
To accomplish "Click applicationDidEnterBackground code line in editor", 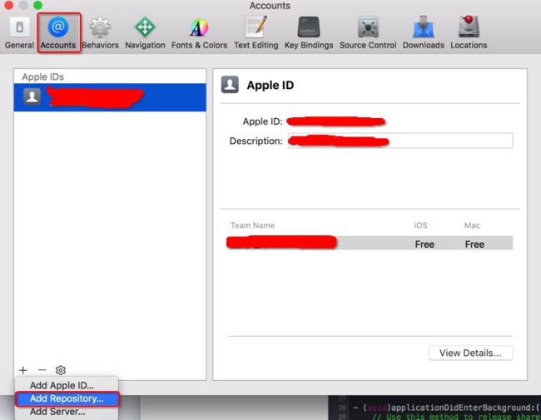I will [445, 408].
